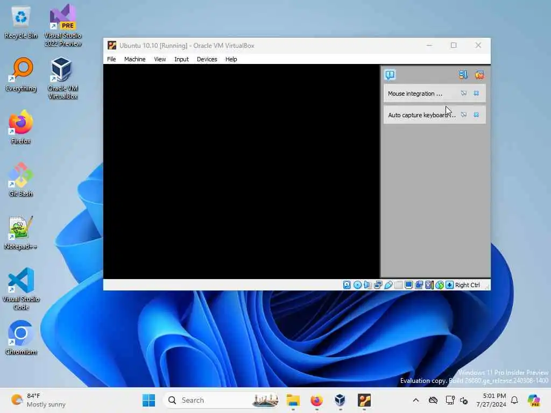This screenshot has height=413, width=551.
Task: Click the Right Ctrl host key label
Action: [x=468, y=285]
